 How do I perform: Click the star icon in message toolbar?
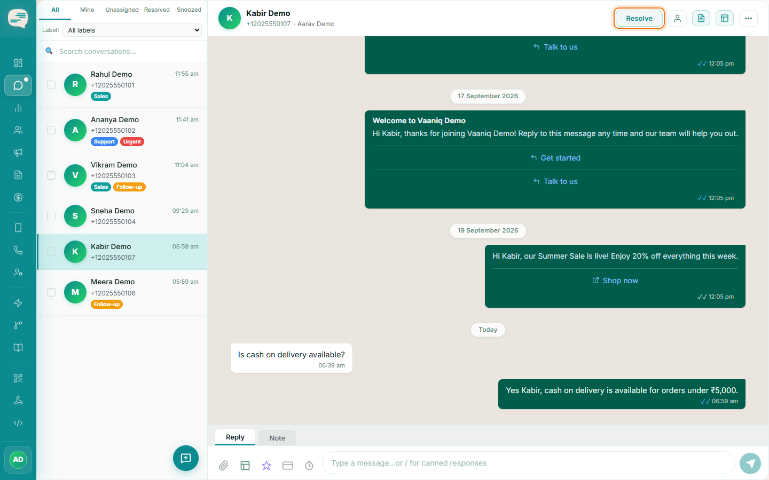[266, 466]
